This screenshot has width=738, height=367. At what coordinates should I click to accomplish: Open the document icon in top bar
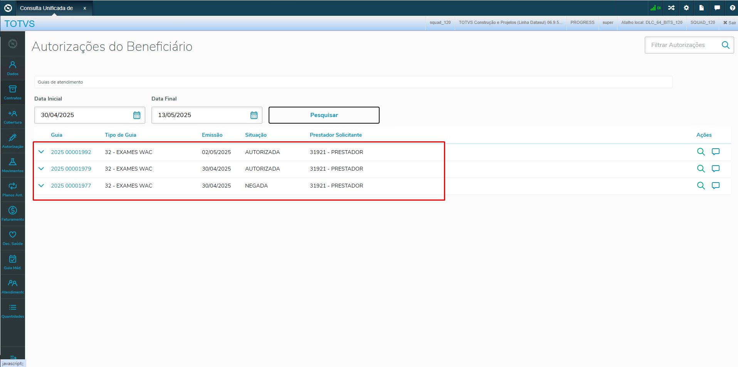point(701,8)
